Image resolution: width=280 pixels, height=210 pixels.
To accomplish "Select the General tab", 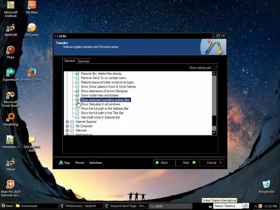I will (x=69, y=61).
